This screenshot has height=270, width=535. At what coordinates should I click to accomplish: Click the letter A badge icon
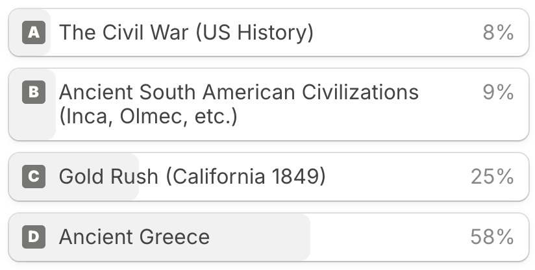click(34, 32)
